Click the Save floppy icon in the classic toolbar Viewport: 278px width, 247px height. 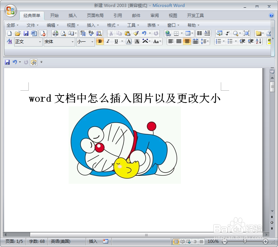(x=26, y=33)
